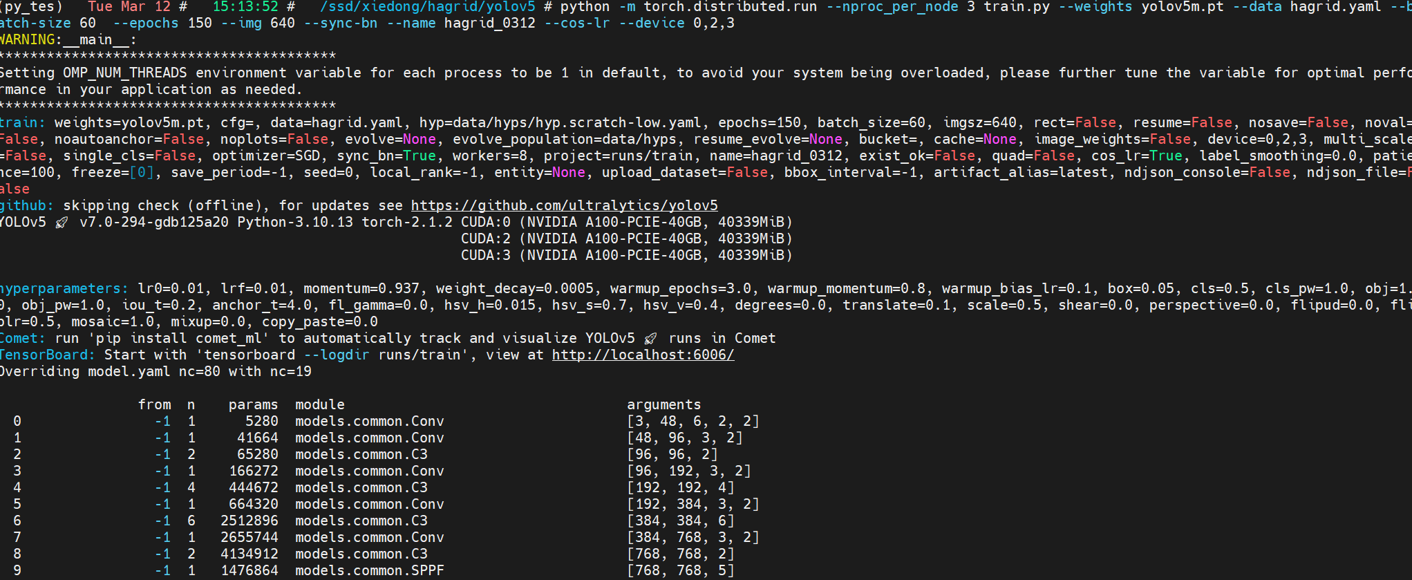Click params value 41664 in layer 1

click(x=258, y=438)
